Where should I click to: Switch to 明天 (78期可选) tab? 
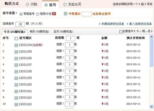[x=39, y=32]
